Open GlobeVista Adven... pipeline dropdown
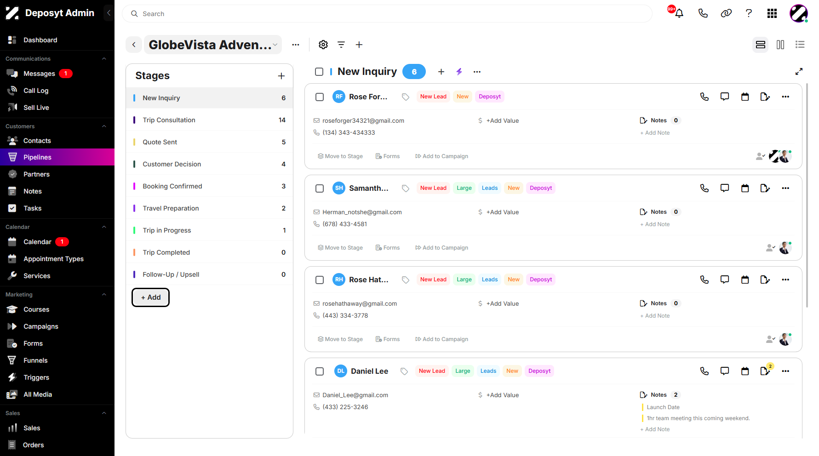Screen dimensions: 819x456 point(213,45)
